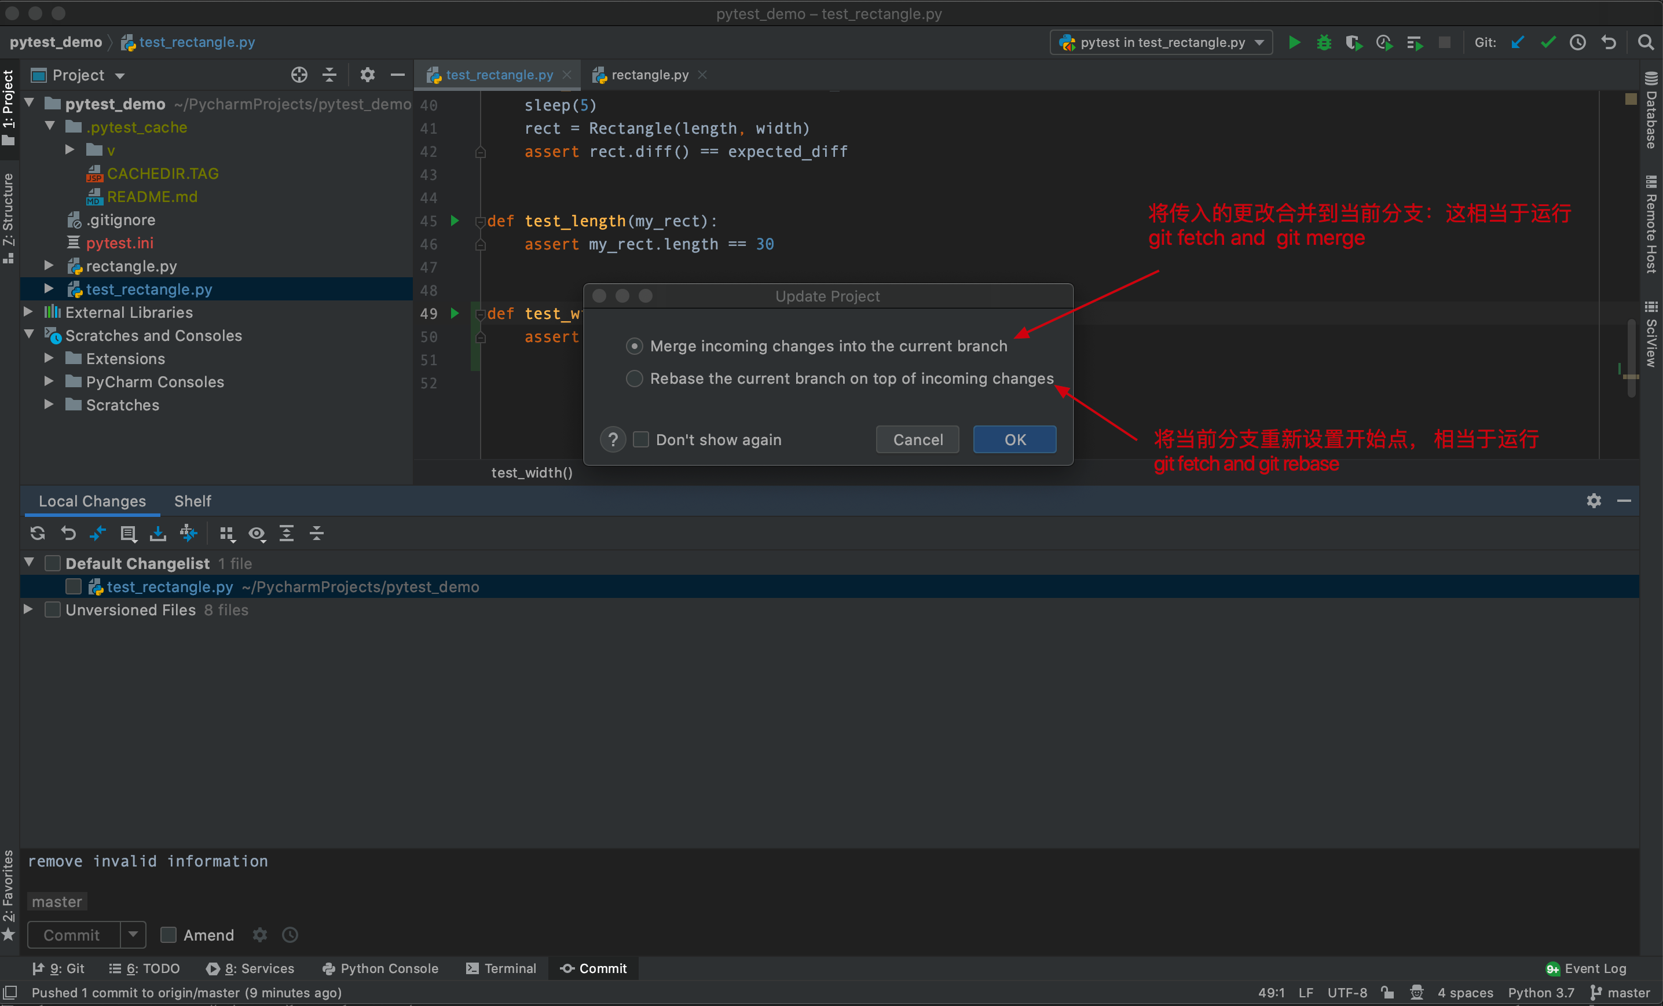Show diff icon in Local Changes toolbar

pos(98,534)
